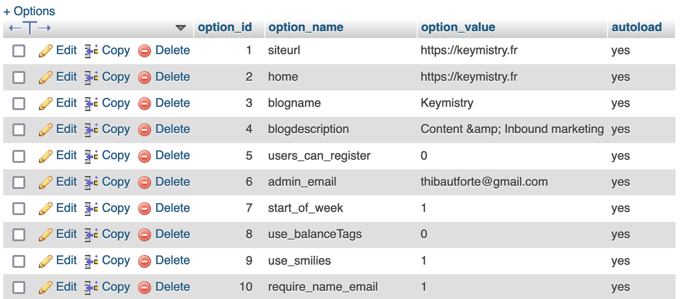This screenshot has width=681, height=299.
Task: Copy the start_of_week row with its copy icon
Action: coord(90,208)
